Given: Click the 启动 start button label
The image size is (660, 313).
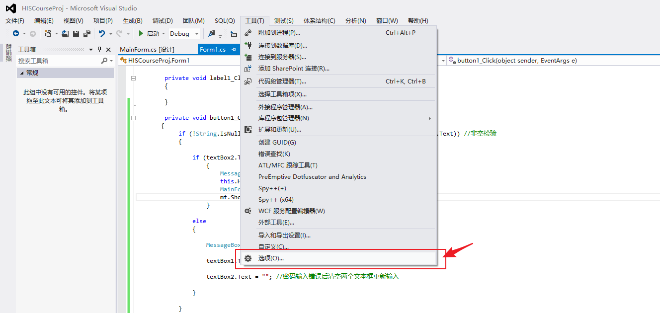Looking at the screenshot, I should pos(153,34).
